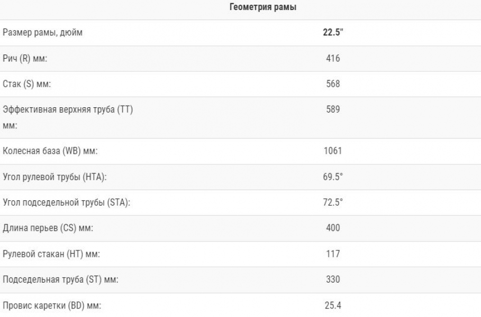The image size is (481, 317).
Task: Click the head tube angle 69.5°
Action: [x=333, y=176]
